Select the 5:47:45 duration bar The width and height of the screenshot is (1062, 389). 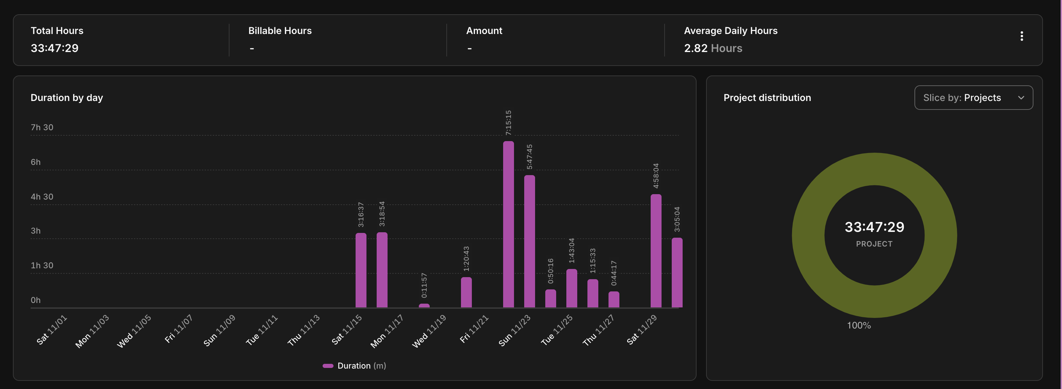tap(529, 241)
